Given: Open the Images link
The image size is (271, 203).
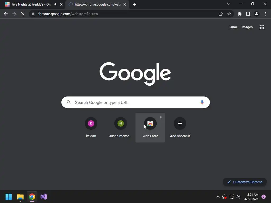Looking at the screenshot, I should point(247,27).
